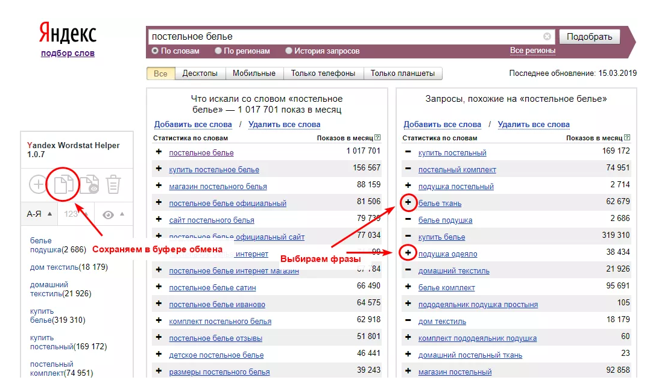Click help icon by left 'Показов в месяц'

pos(377,137)
